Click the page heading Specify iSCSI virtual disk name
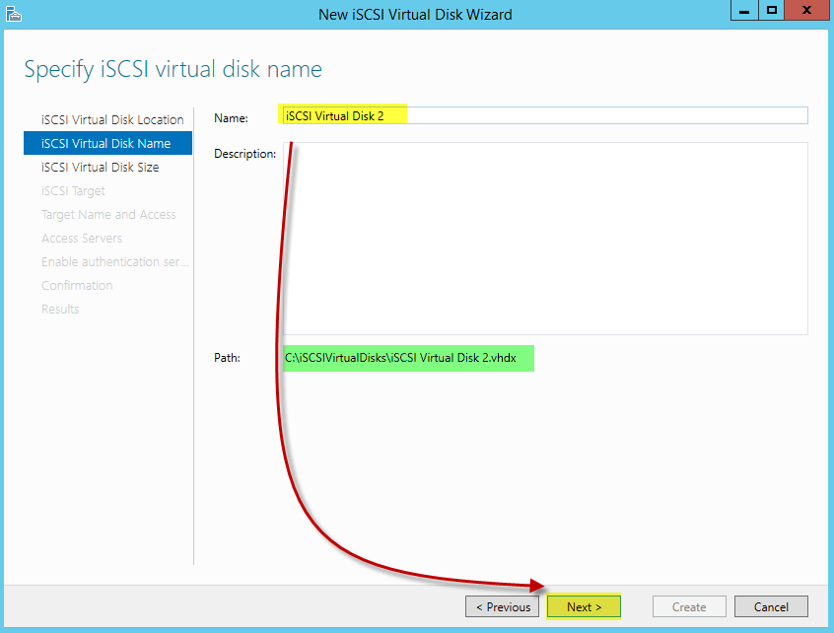834x633 pixels. coord(173,70)
